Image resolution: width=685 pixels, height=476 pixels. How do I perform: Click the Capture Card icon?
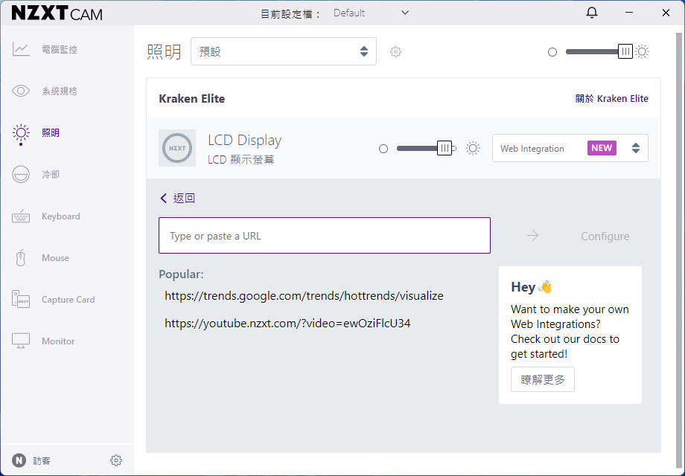pyautogui.click(x=21, y=299)
